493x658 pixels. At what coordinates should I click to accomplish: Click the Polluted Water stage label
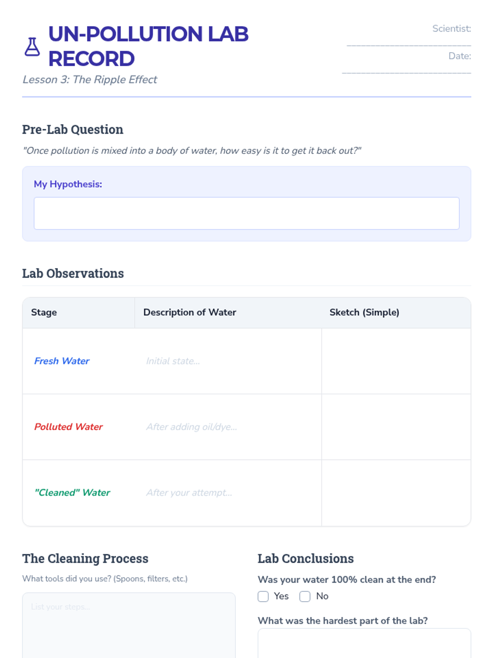pyautogui.click(x=68, y=427)
